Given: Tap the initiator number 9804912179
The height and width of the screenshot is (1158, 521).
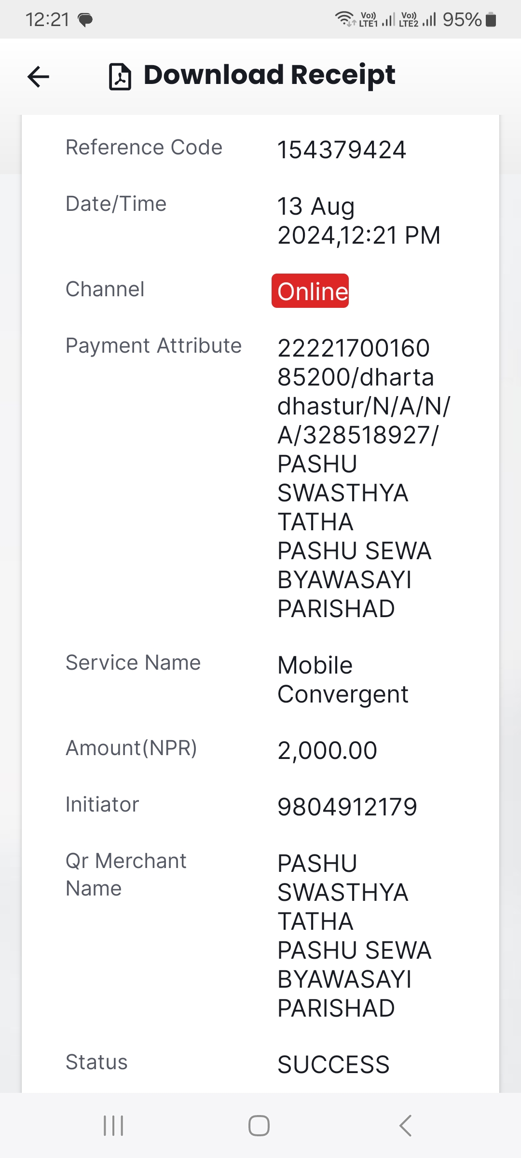Looking at the screenshot, I should click(x=347, y=807).
